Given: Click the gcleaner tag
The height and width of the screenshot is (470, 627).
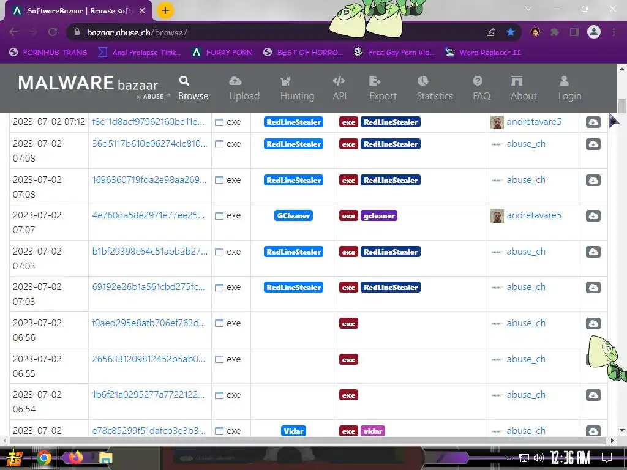Looking at the screenshot, I should click(x=378, y=216).
